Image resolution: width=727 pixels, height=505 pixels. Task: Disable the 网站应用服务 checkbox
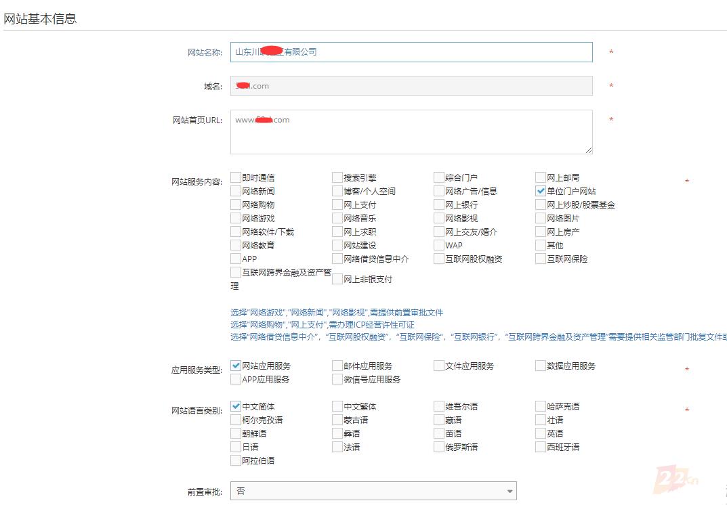tap(235, 365)
